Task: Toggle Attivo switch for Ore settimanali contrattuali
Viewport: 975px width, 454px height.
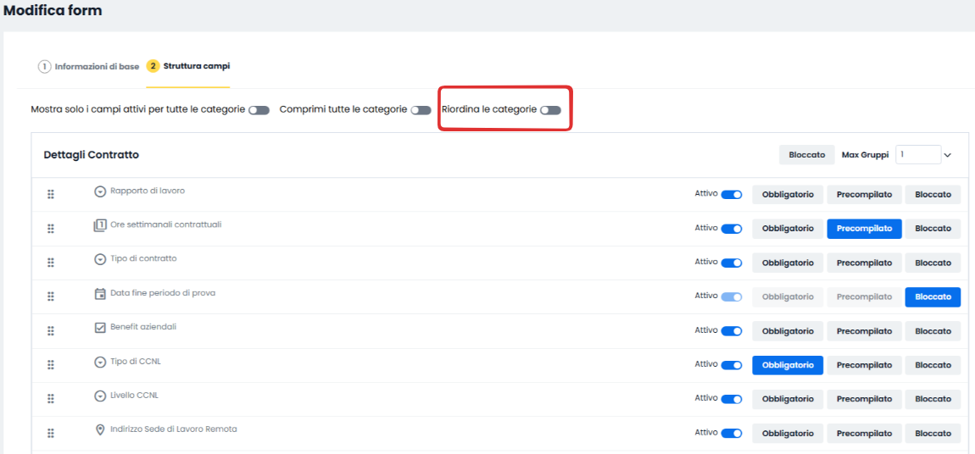Action: [x=731, y=229]
